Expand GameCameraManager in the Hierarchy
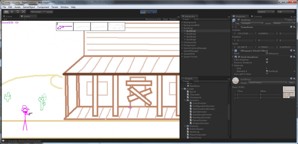Image resolution: width=298 pixels, height=144 pixels. 182,48
